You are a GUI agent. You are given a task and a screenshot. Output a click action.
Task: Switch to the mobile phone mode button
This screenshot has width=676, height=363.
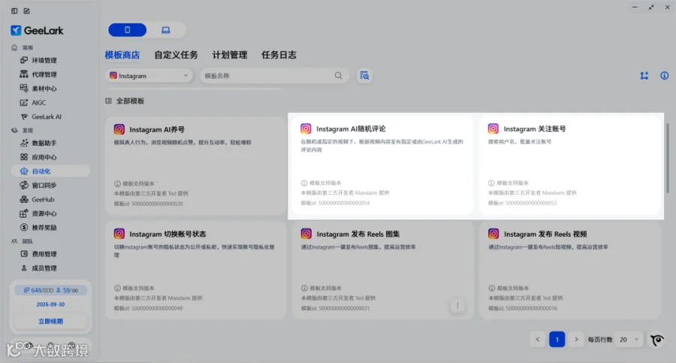click(127, 30)
